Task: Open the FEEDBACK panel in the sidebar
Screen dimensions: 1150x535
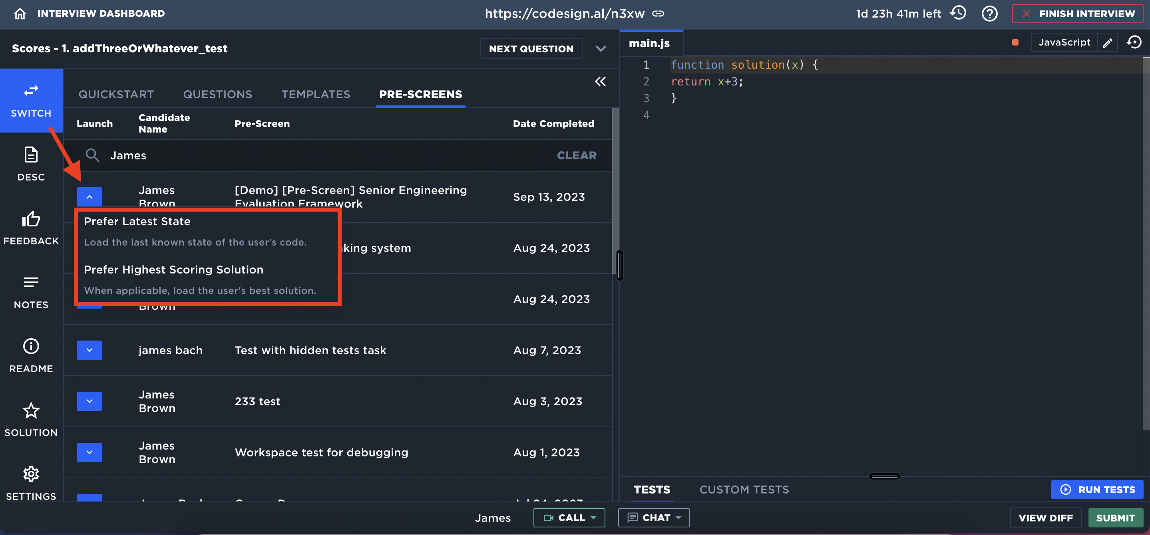Action: coord(31,228)
